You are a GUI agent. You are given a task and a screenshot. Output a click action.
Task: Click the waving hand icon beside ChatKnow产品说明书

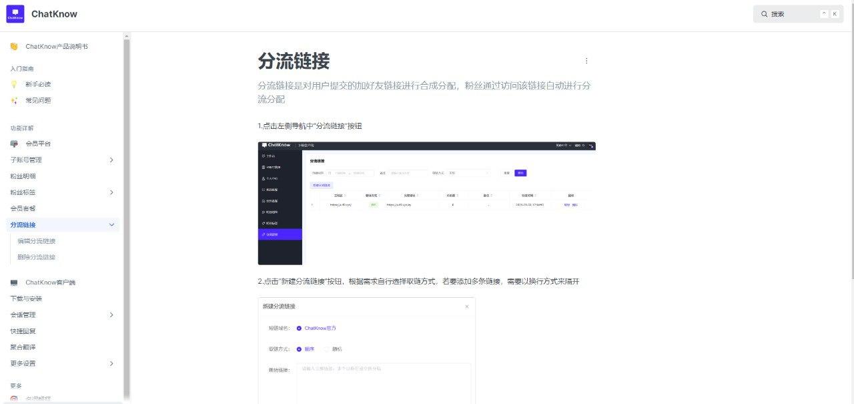14,47
